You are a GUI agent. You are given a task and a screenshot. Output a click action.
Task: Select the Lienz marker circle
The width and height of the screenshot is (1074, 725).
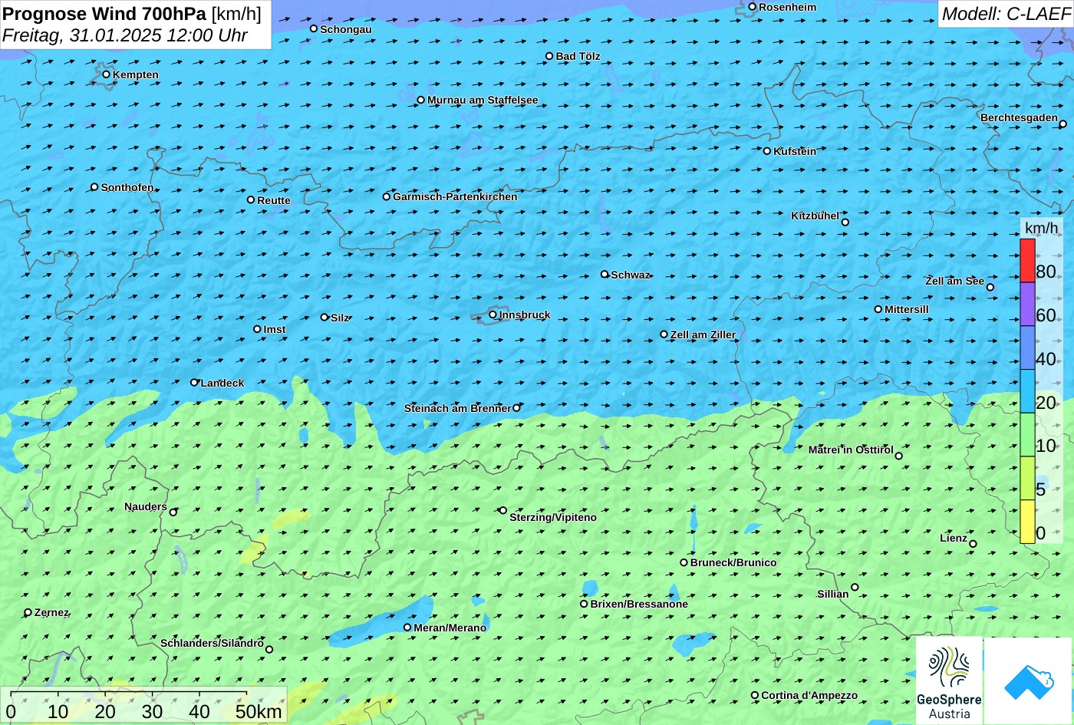tap(973, 544)
